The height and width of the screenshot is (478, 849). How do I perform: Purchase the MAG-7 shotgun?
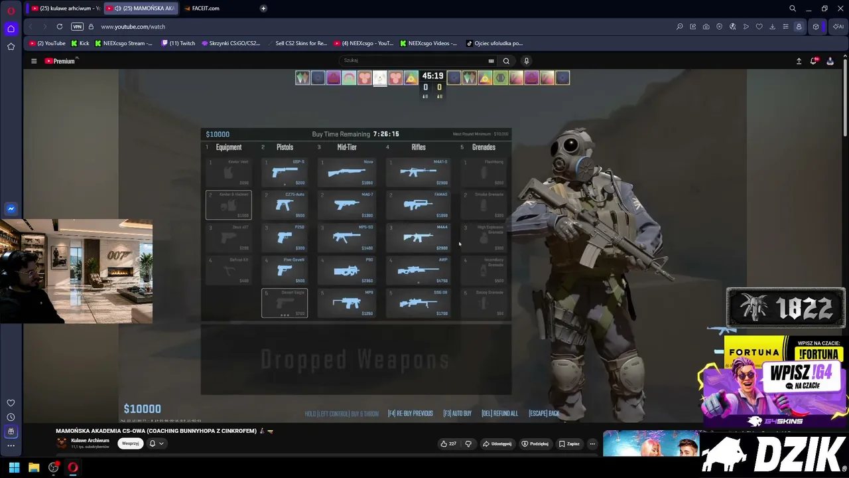[346, 204]
